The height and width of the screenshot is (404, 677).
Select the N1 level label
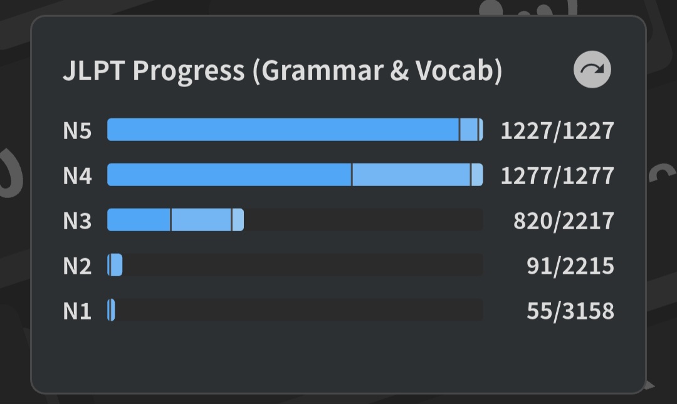(x=77, y=311)
